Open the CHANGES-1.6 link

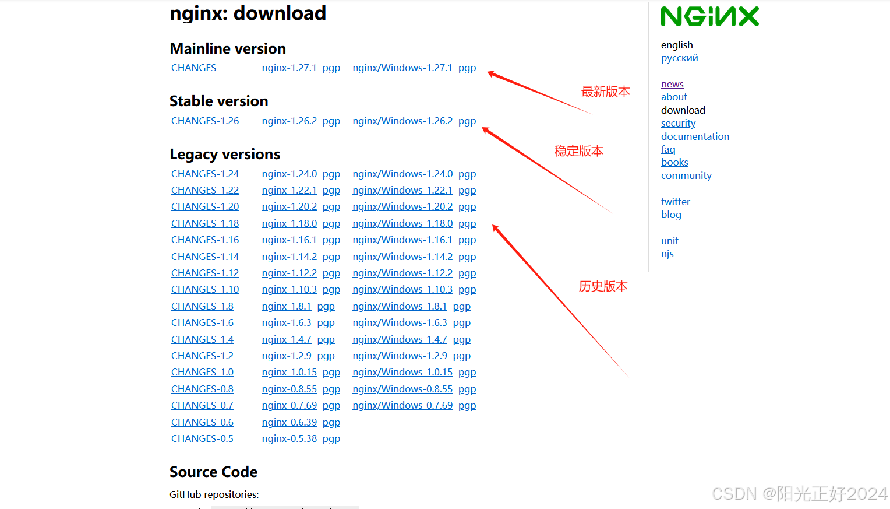pyautogui.click(x=202, y=322)
